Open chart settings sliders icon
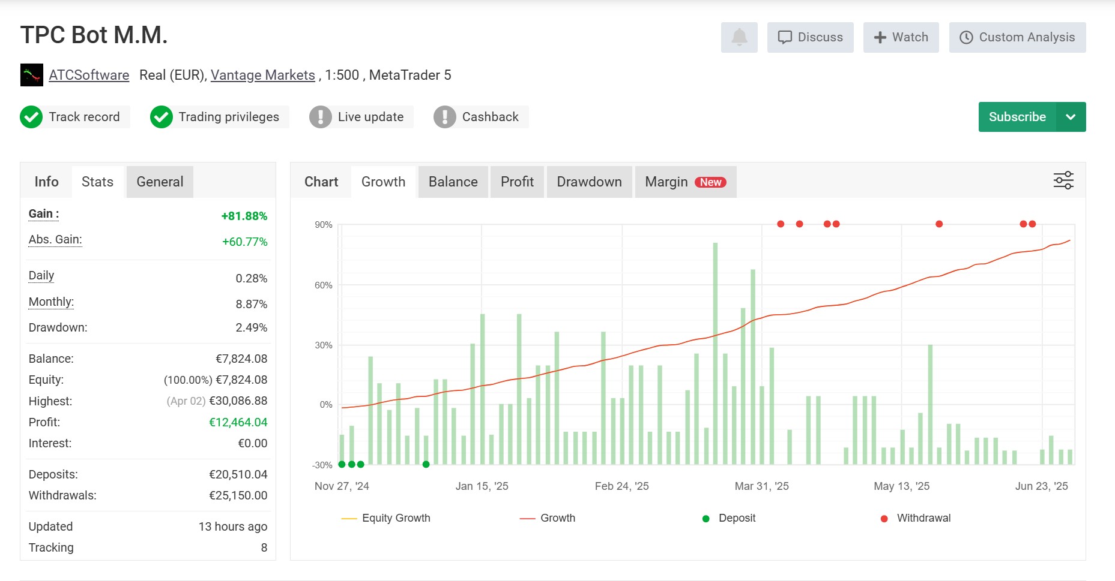 pos(1063,180)
